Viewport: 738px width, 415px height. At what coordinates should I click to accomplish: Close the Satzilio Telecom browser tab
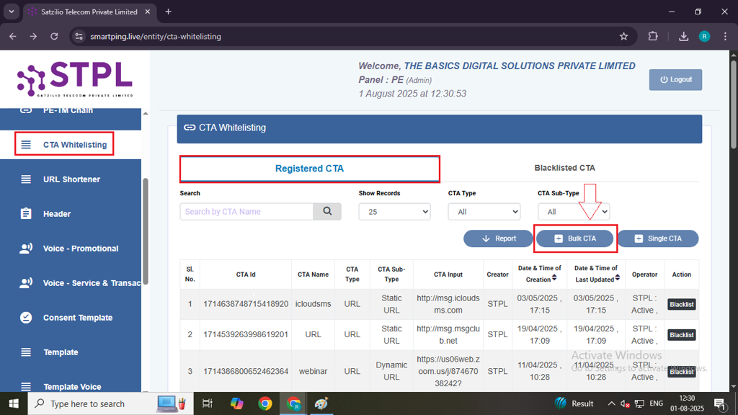tap(147, 12)
